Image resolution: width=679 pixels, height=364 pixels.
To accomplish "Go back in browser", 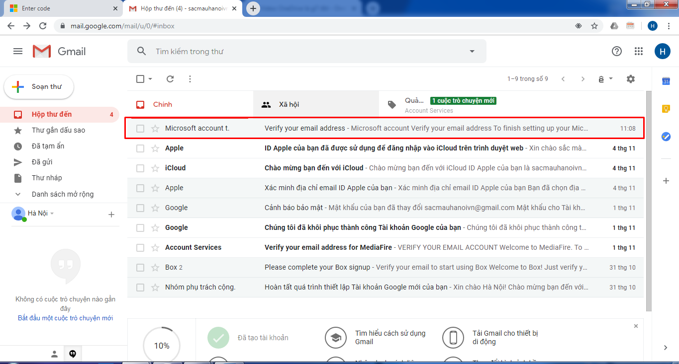I will click(11, 26).
